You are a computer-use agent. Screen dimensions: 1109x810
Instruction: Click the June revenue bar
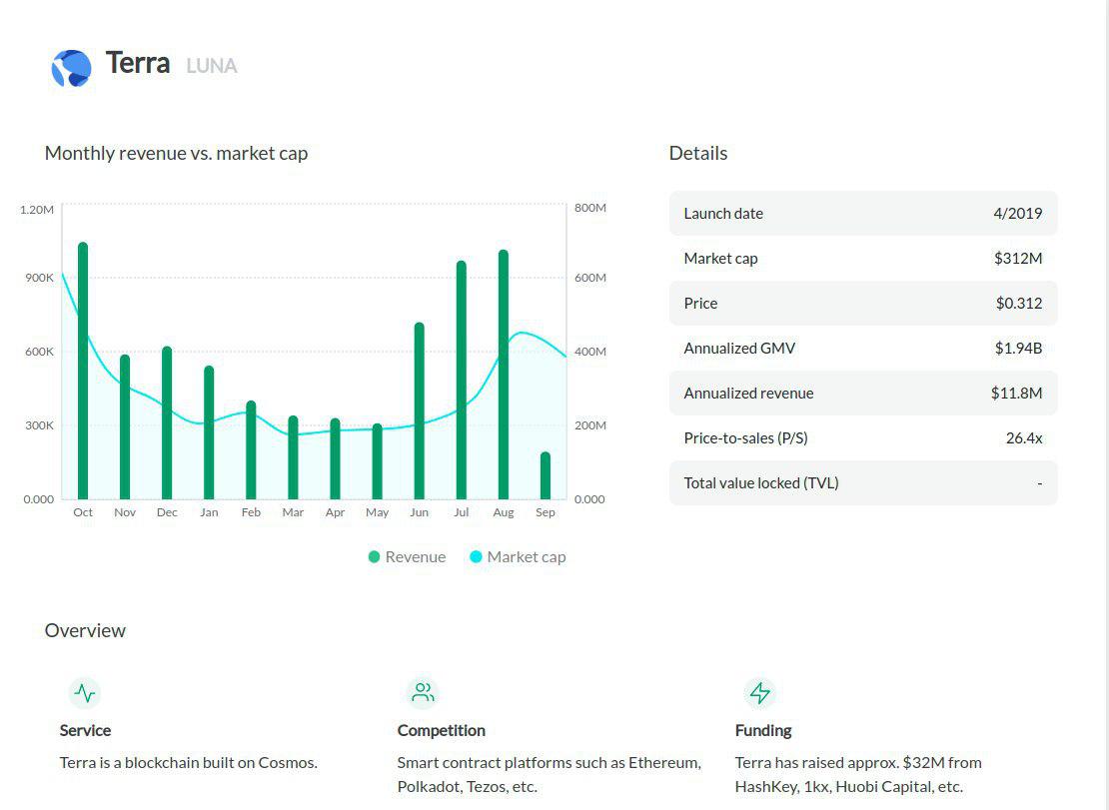pyautogui.click(x=420, y=410)
